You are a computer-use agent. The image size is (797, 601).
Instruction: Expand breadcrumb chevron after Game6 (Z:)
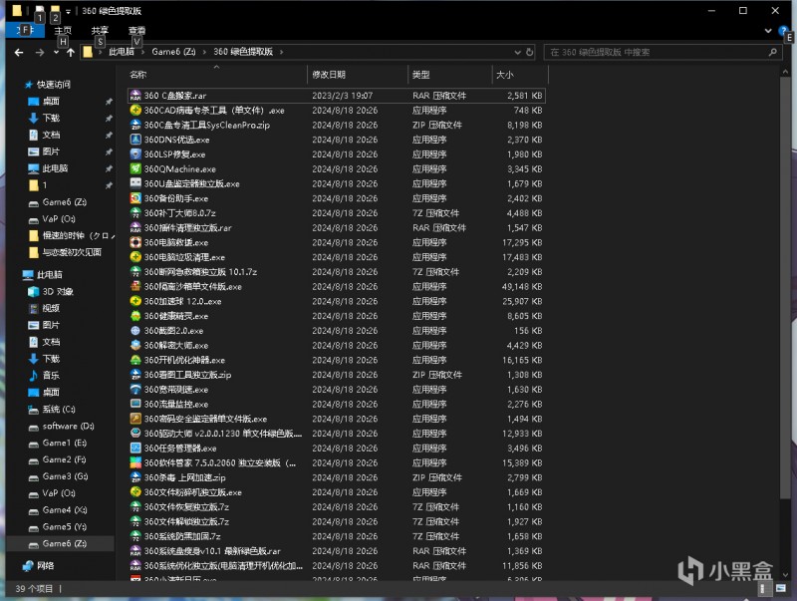coord(204,52)
